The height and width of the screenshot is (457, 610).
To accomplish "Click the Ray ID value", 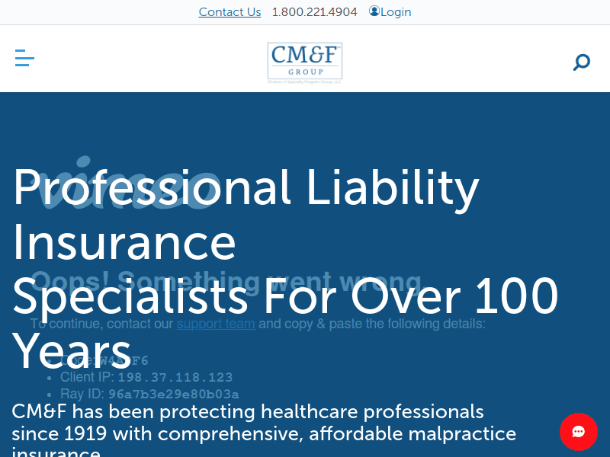I will click(174, 394).
